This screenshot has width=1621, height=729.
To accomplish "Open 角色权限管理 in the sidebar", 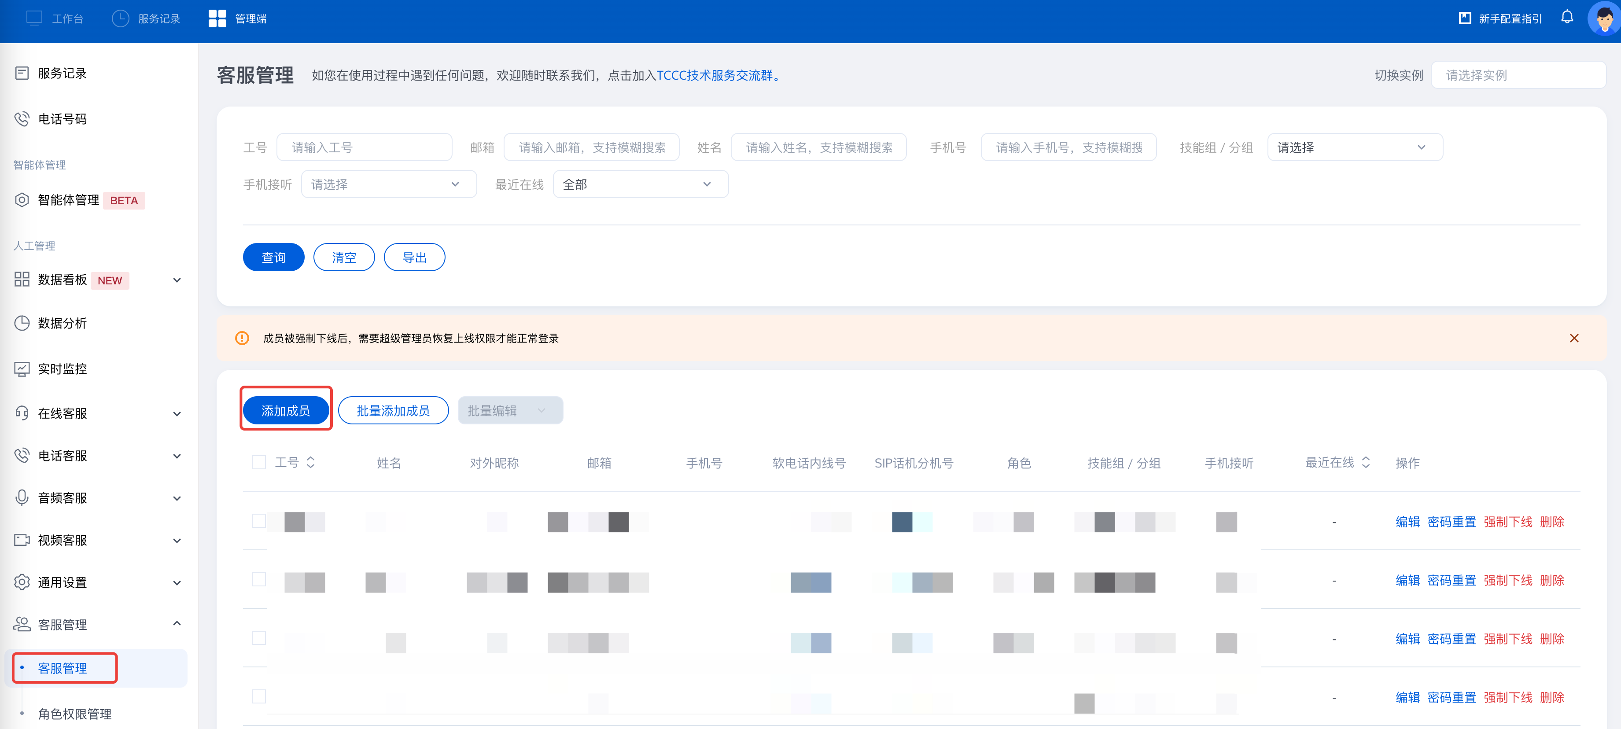I will coord(74,714).
